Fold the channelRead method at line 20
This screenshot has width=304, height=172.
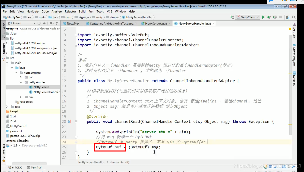tap(76, 122)
